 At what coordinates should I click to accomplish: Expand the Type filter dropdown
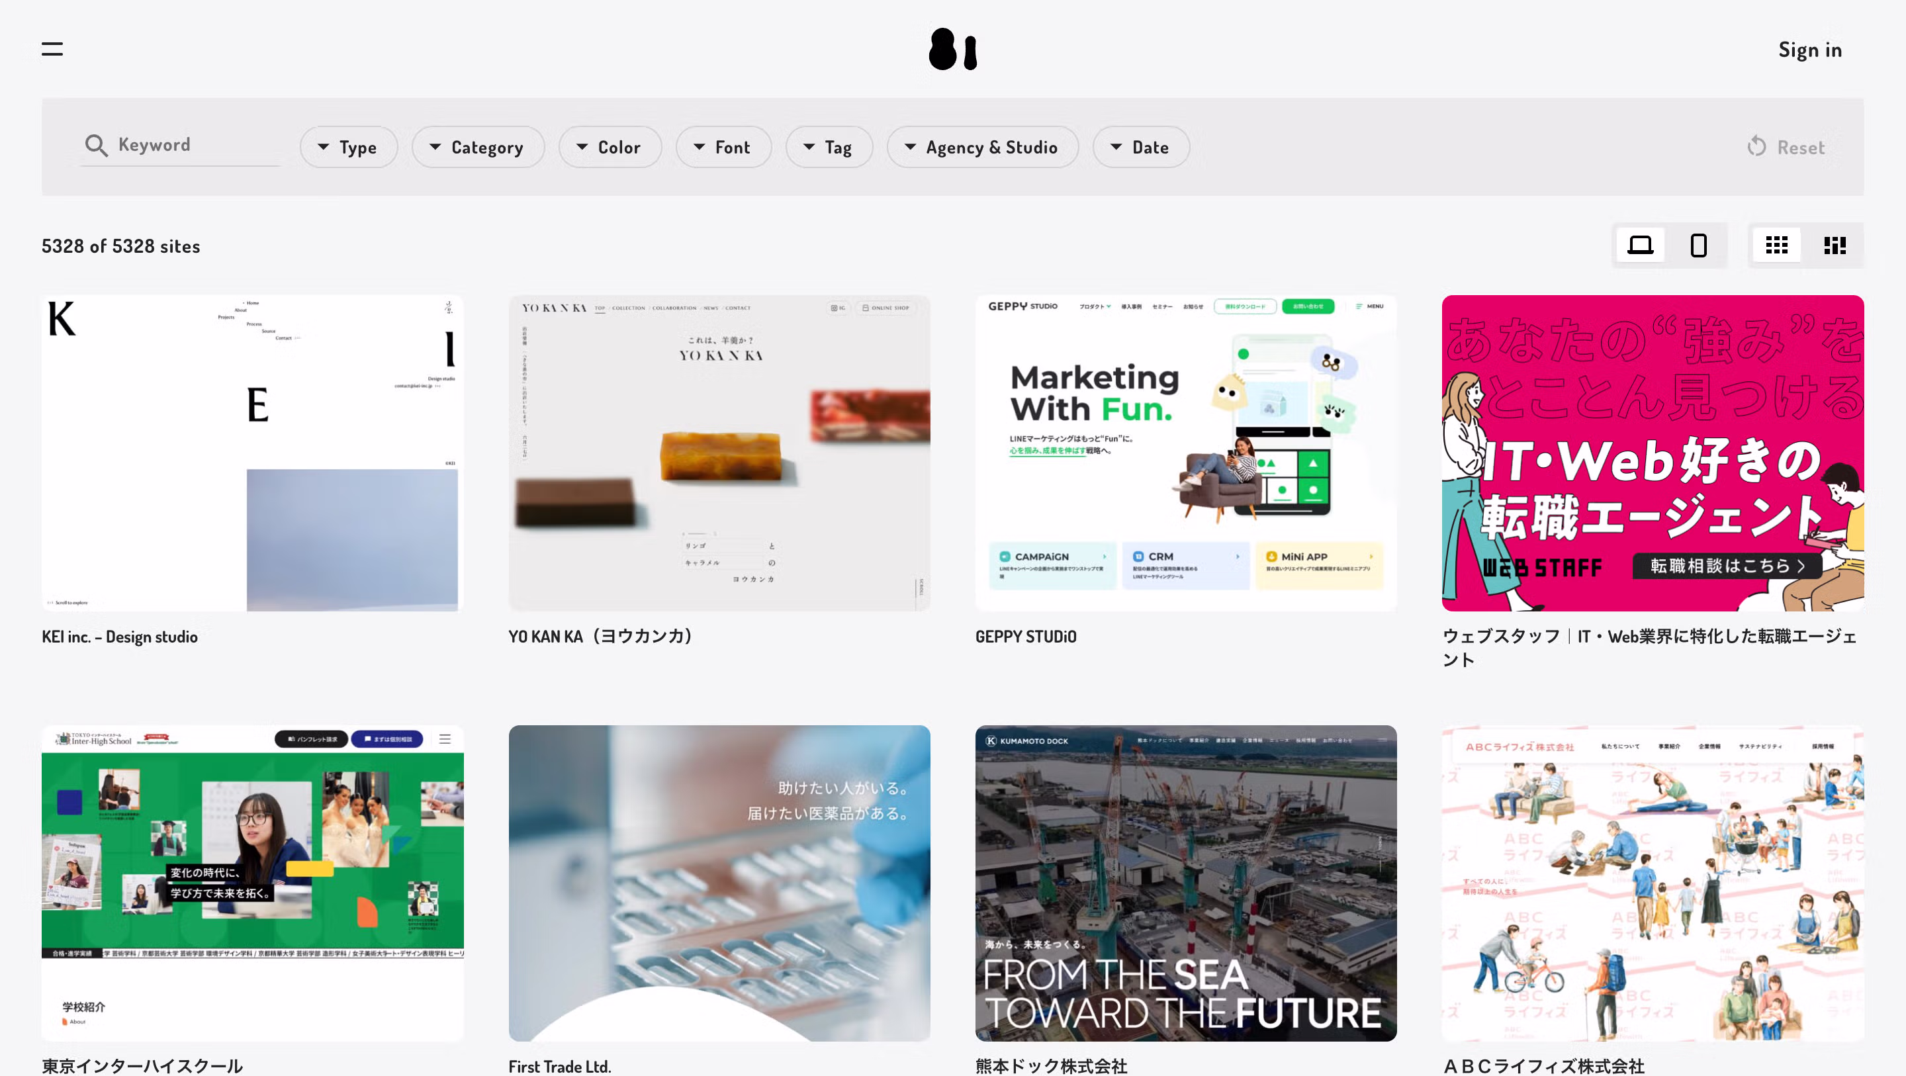pyautogui.click(x=349, y=146)
